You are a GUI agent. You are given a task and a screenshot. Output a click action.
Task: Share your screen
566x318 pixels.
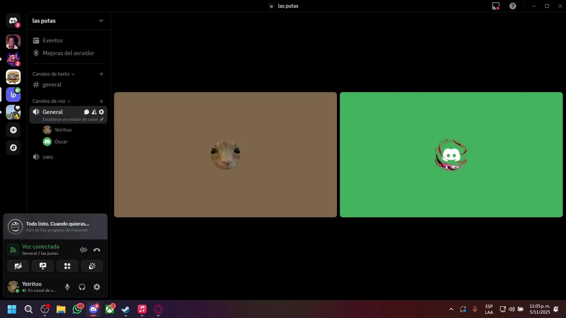pos(43,266)
